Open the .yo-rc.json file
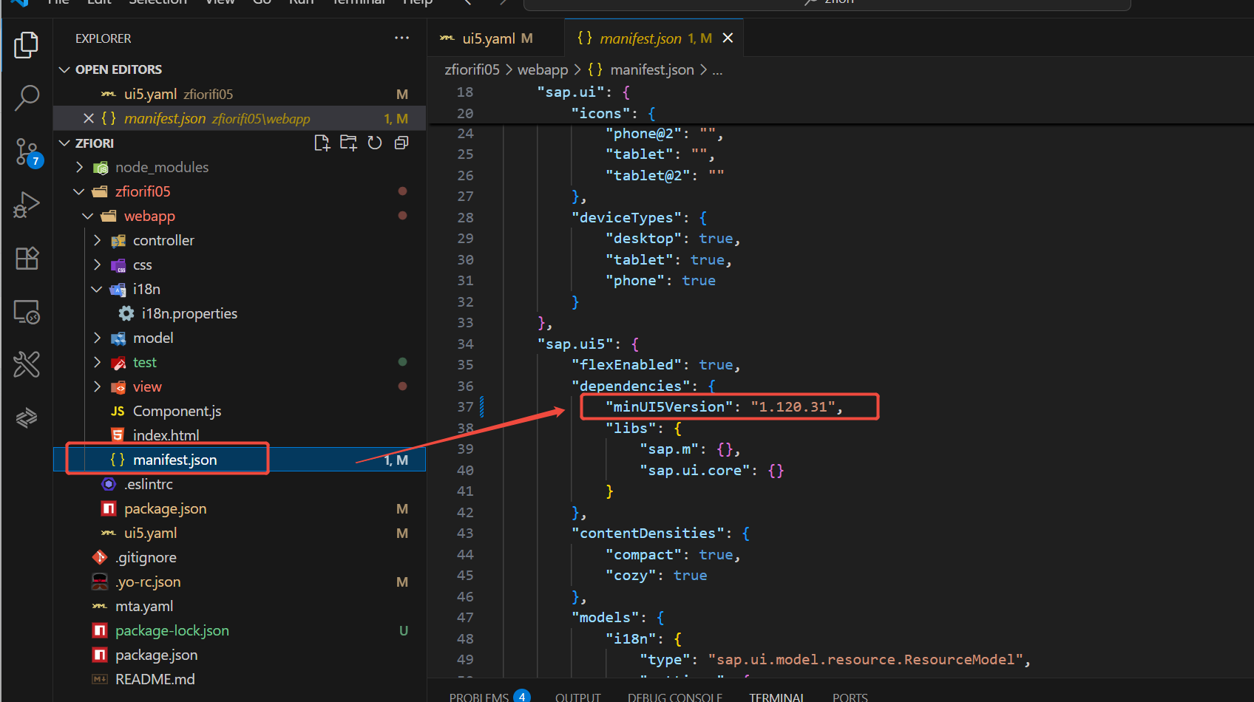Viewport: 1254px width, 702px height. (x=240, y=582)
